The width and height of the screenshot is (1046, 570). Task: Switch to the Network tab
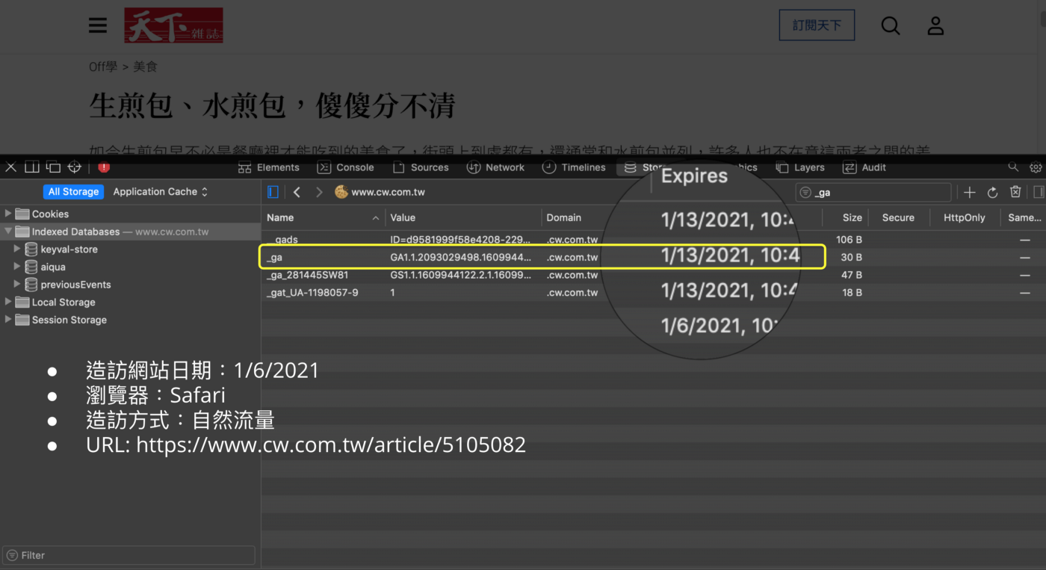tap(495, 167)
